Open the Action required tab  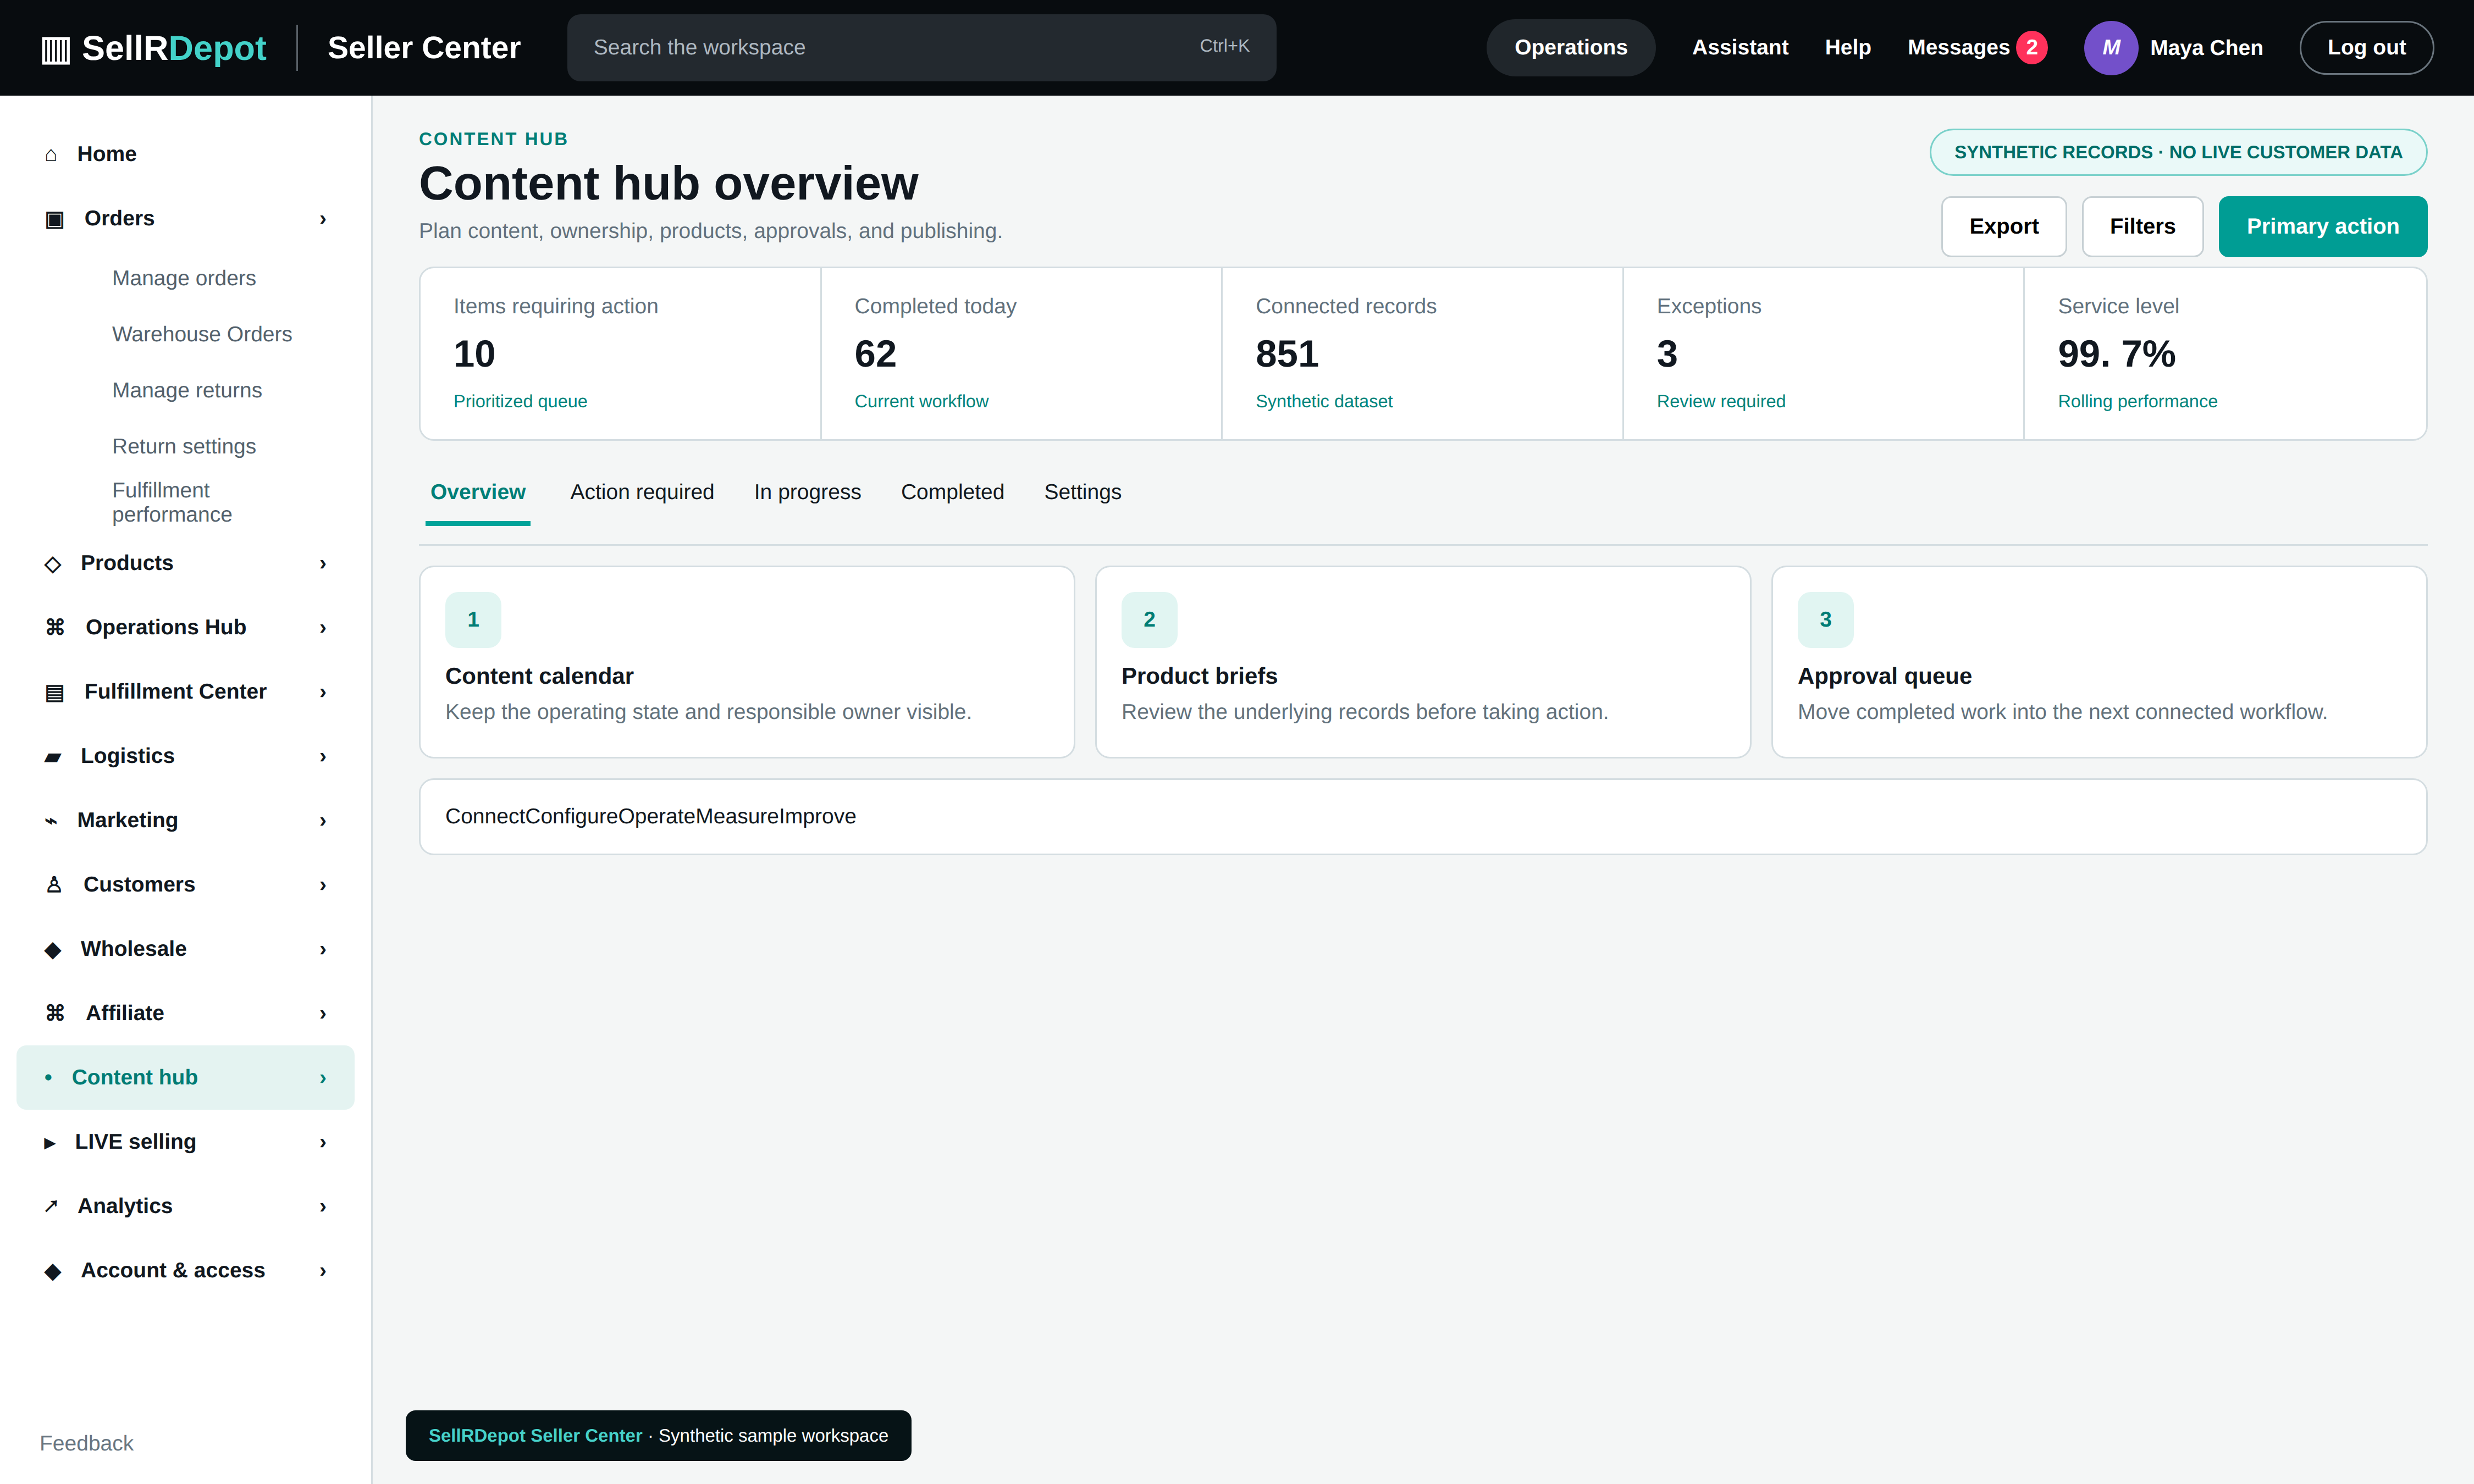point(642,492)
